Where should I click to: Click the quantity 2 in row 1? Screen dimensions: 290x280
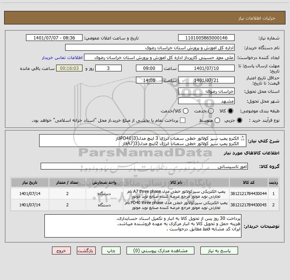click(x=67, y=194)
